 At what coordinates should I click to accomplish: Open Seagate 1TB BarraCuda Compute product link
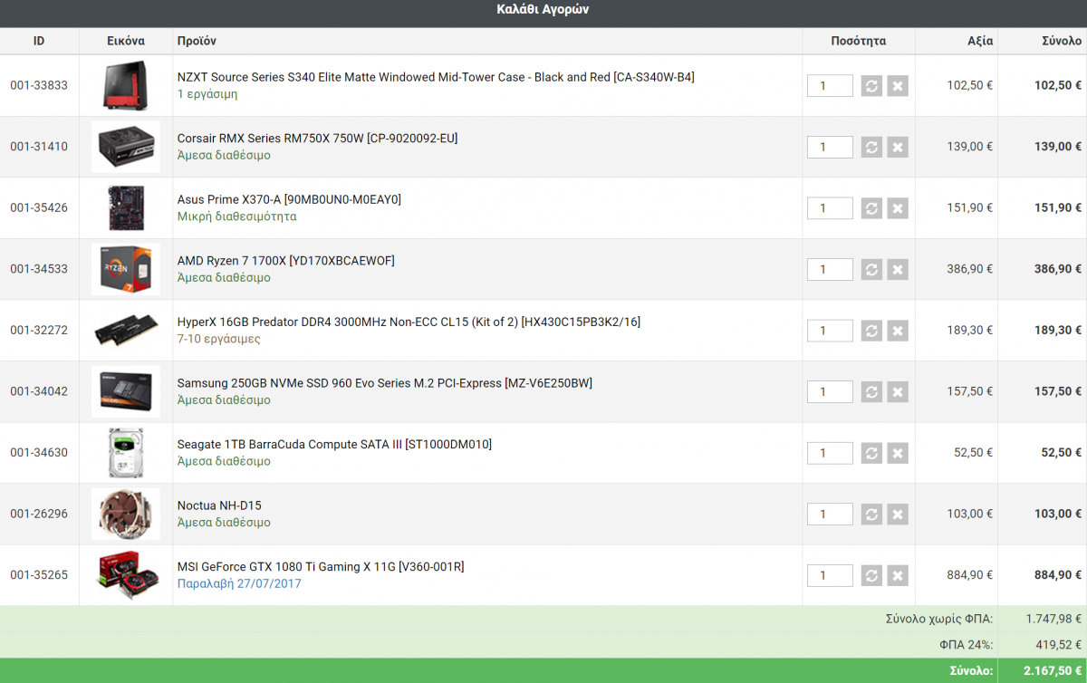point(334,444)
